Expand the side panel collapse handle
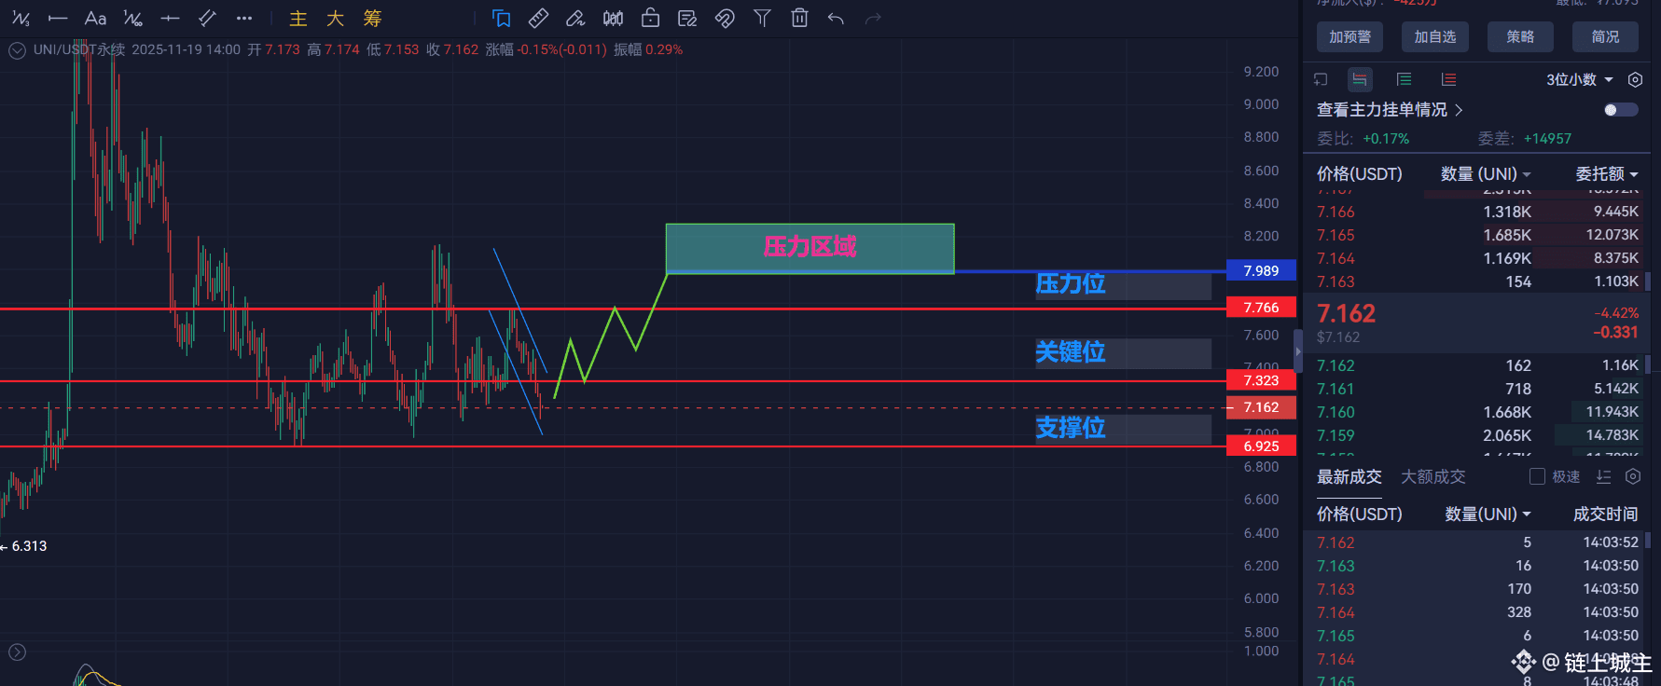1661x686 pixels. [1298, 352]
